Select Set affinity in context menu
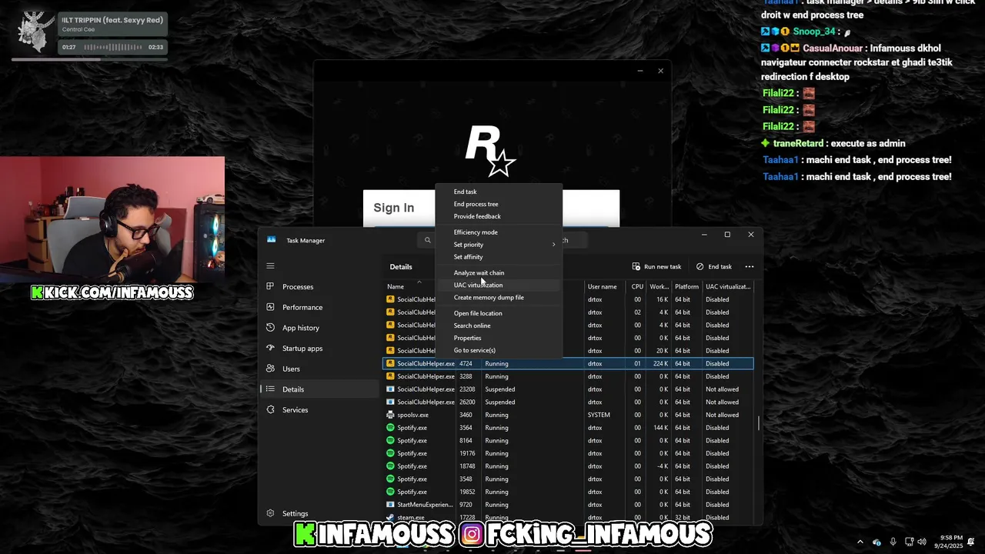Viewport: 985px width, 554px height. [x=468, y=257]
